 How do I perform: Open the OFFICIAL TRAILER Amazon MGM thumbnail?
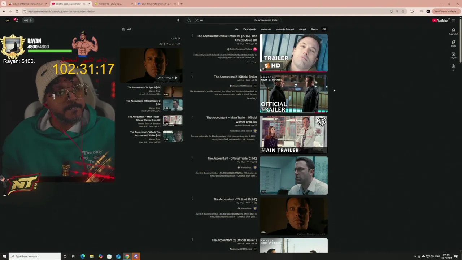(x=294, y=94)
